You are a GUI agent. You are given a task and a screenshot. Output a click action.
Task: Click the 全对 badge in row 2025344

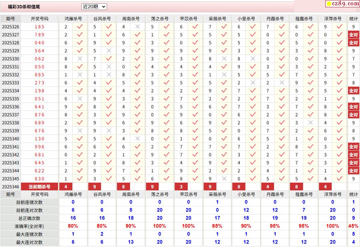point(353,171)
